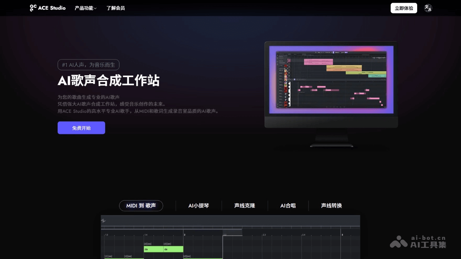Image resolution: width=461 pixels, height=259 pixels.
Task: Click the green note labeled 'da'
Action: [x=154, y=249]
